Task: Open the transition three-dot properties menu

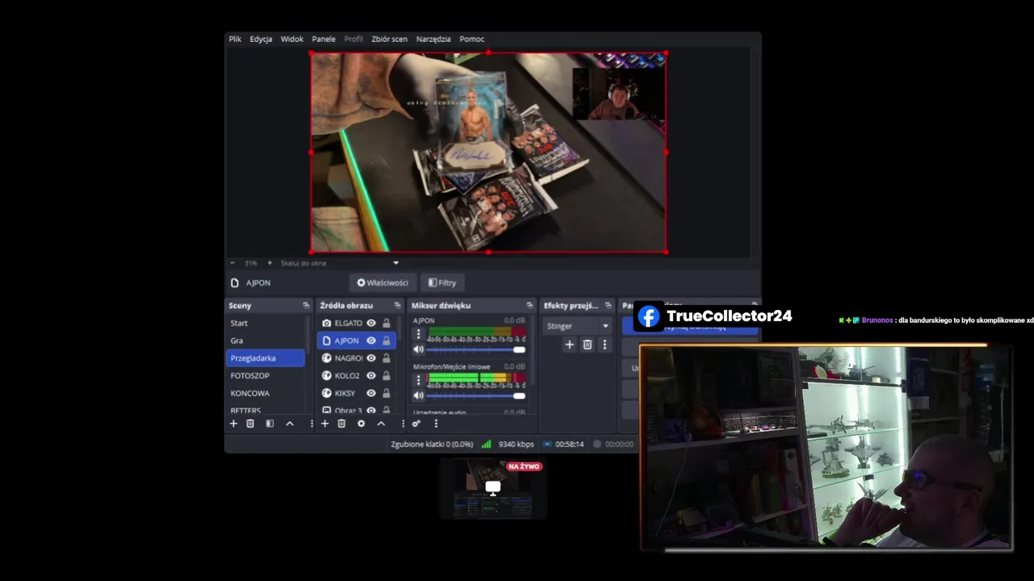Action: [605, 345]
